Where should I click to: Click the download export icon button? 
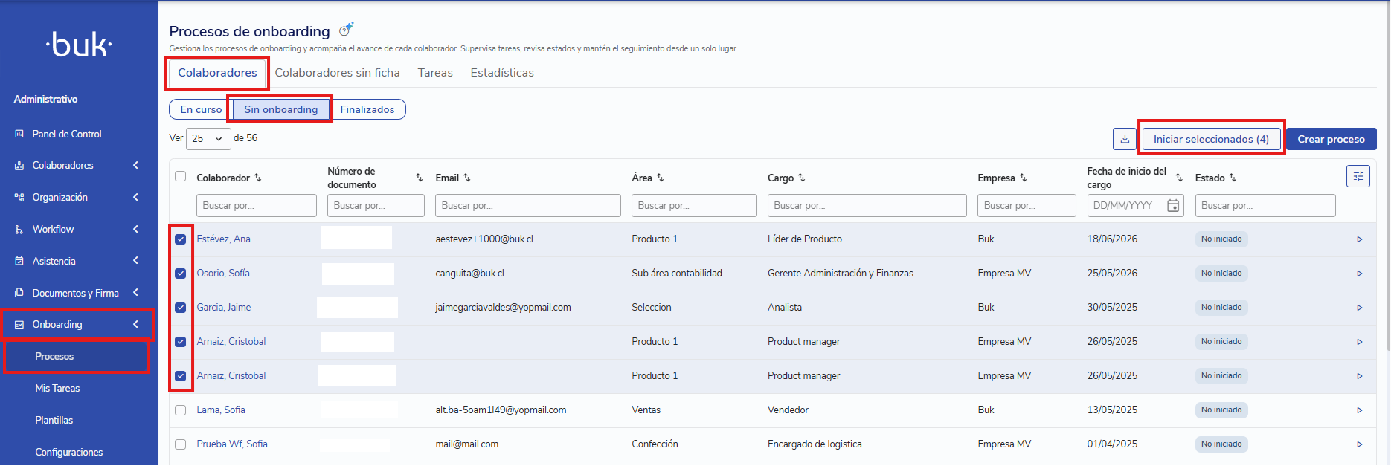[x=1125, y=139]
